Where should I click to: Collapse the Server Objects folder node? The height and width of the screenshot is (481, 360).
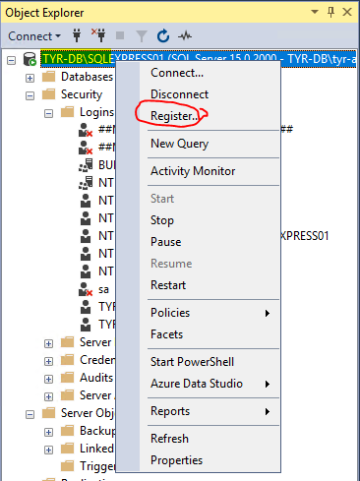(30, 414)
